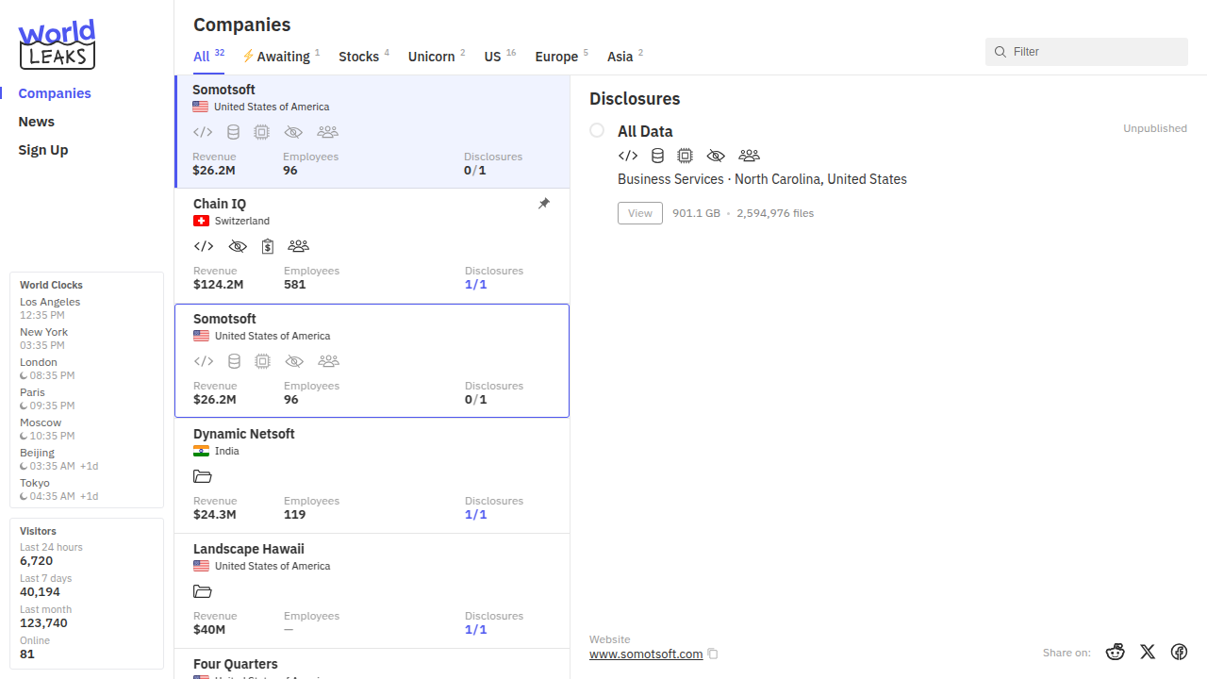The width and height of the screenshot is (1207, 679).
Task: Open the Unicorn tab
Action: point(437,56)
